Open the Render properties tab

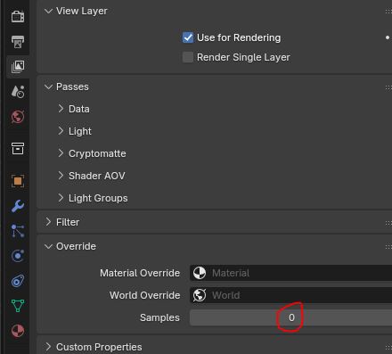tap(18, 16)
